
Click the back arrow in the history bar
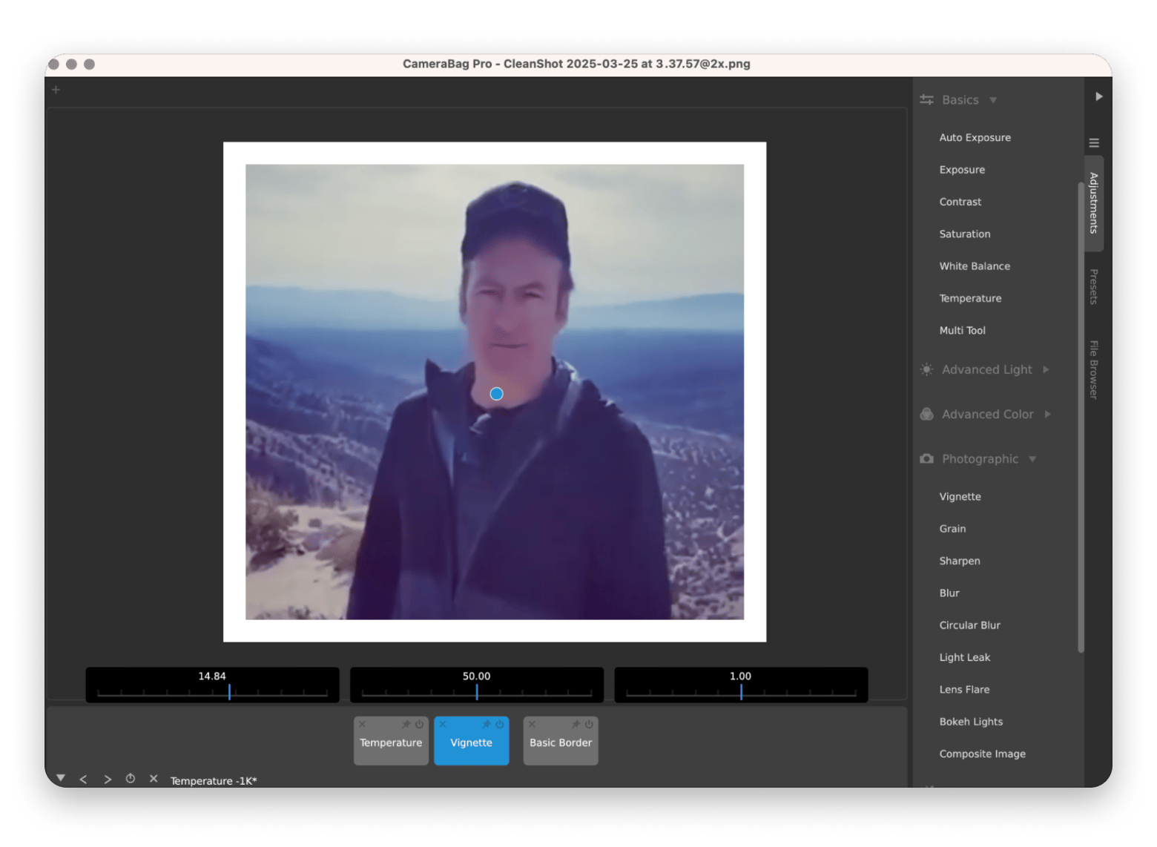(x=83, y=779)
